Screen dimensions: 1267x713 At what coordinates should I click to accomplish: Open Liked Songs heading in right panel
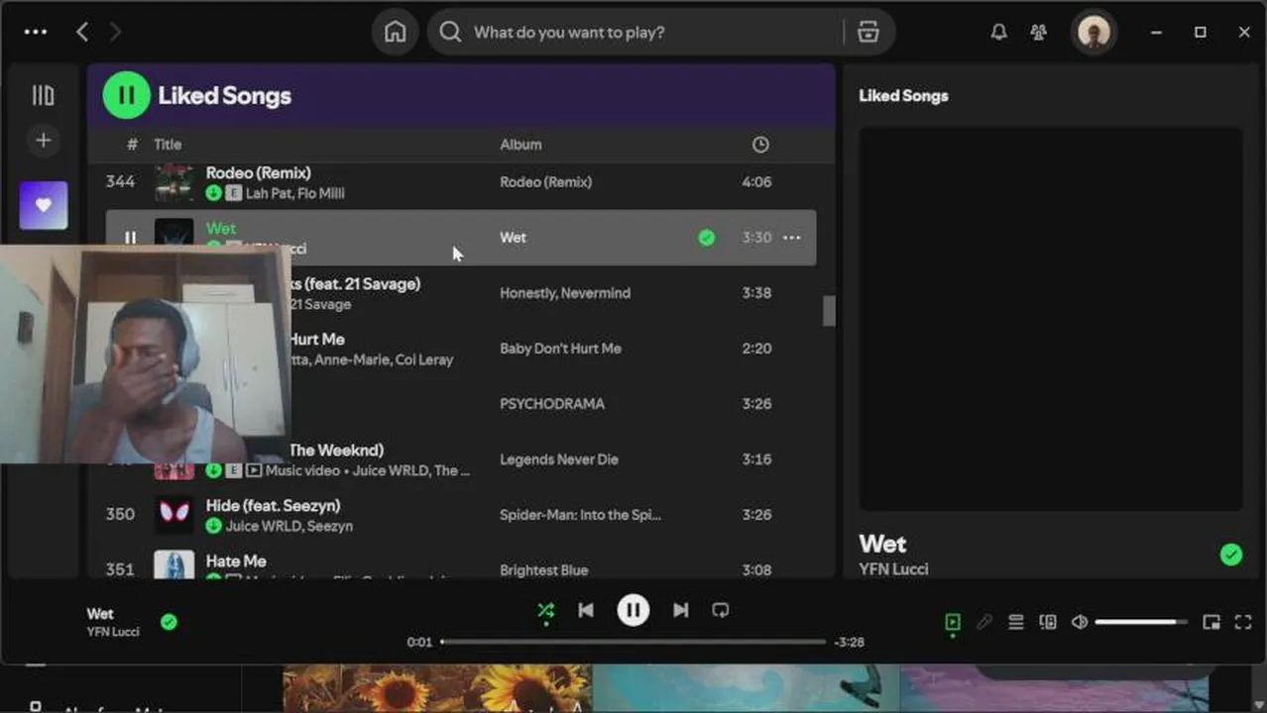[x=903, y=96]
